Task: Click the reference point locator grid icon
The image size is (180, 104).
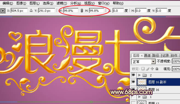Action: (3, 11)
